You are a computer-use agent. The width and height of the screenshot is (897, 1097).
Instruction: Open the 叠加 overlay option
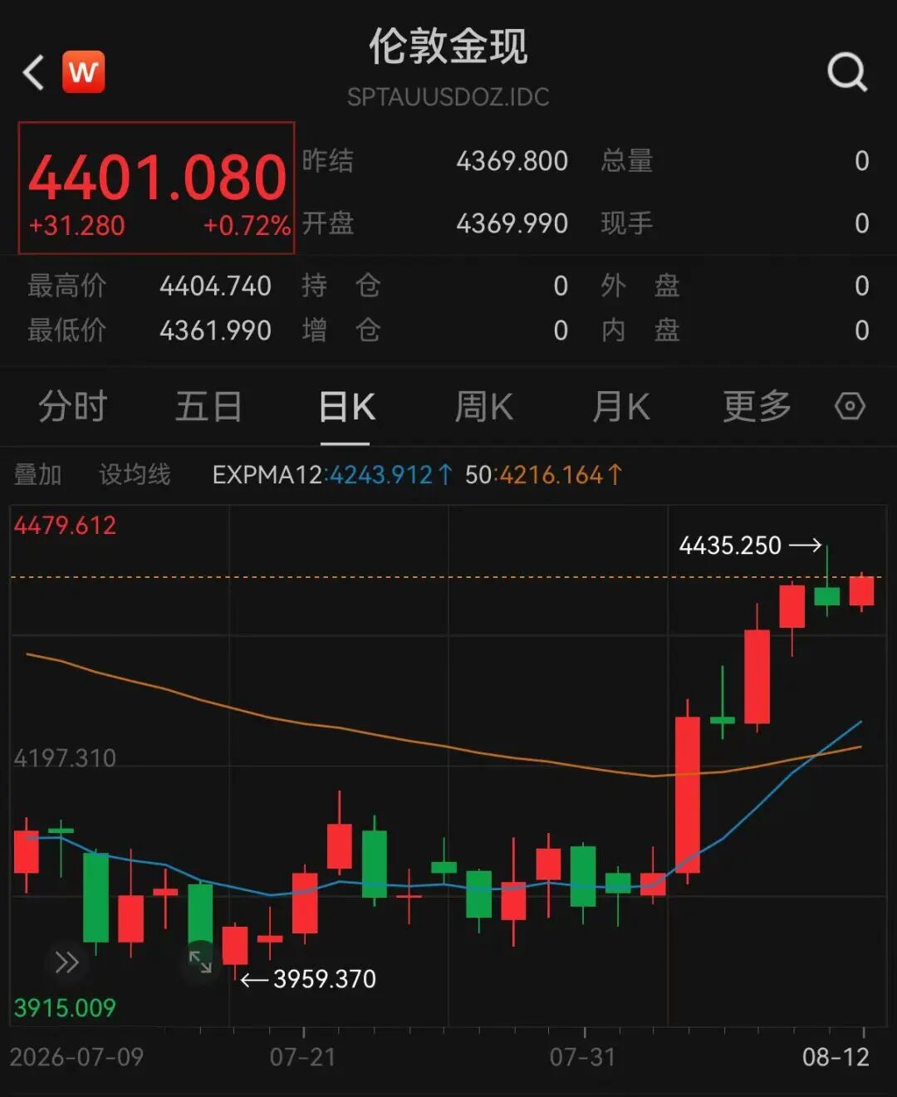click(x=37, y=474)
